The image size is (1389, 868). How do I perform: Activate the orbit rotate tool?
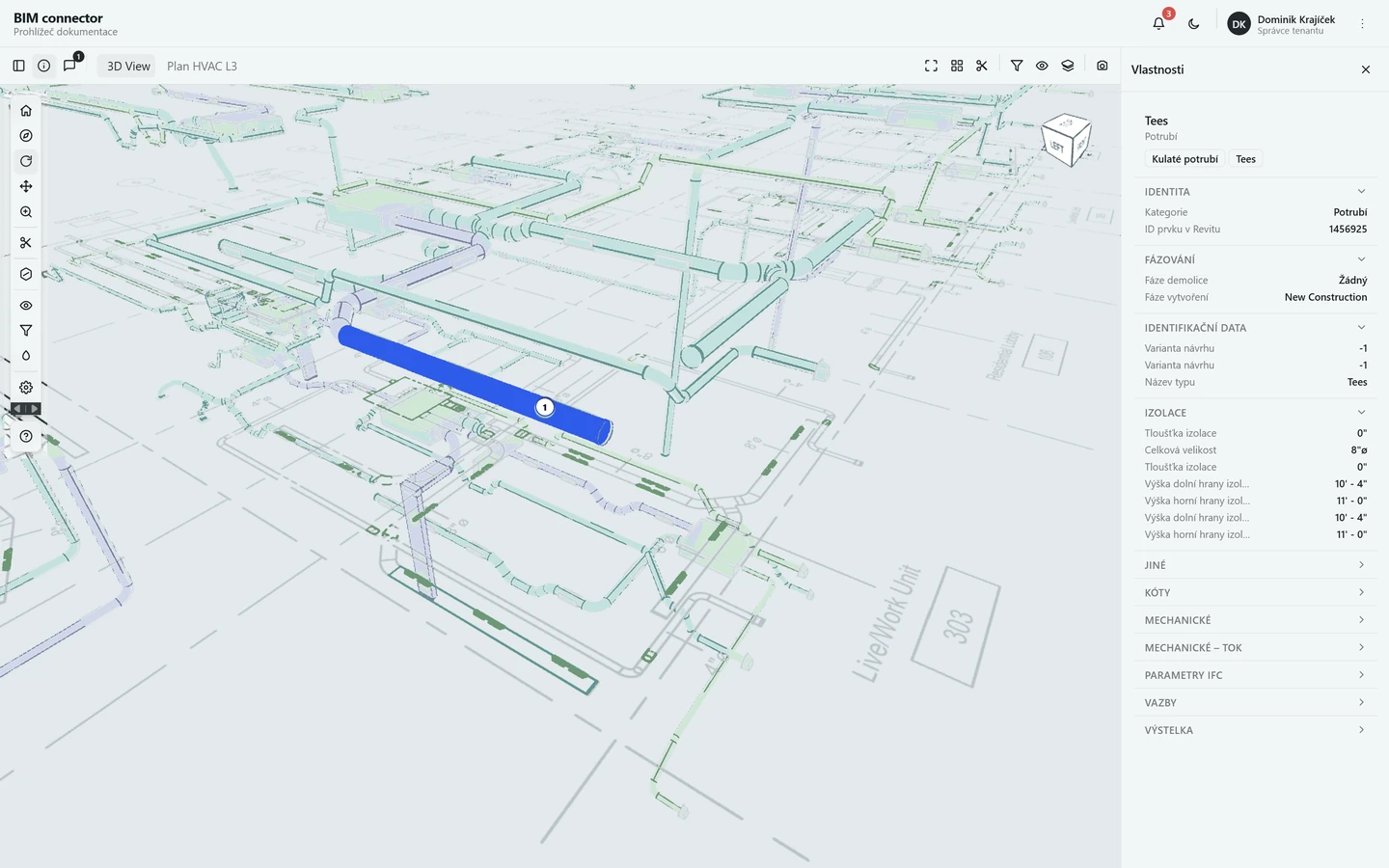(26, 161)
